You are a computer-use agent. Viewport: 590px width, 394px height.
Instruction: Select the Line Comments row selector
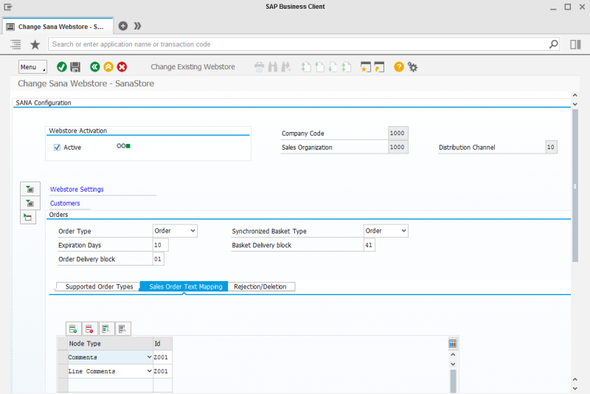[63, 371]
